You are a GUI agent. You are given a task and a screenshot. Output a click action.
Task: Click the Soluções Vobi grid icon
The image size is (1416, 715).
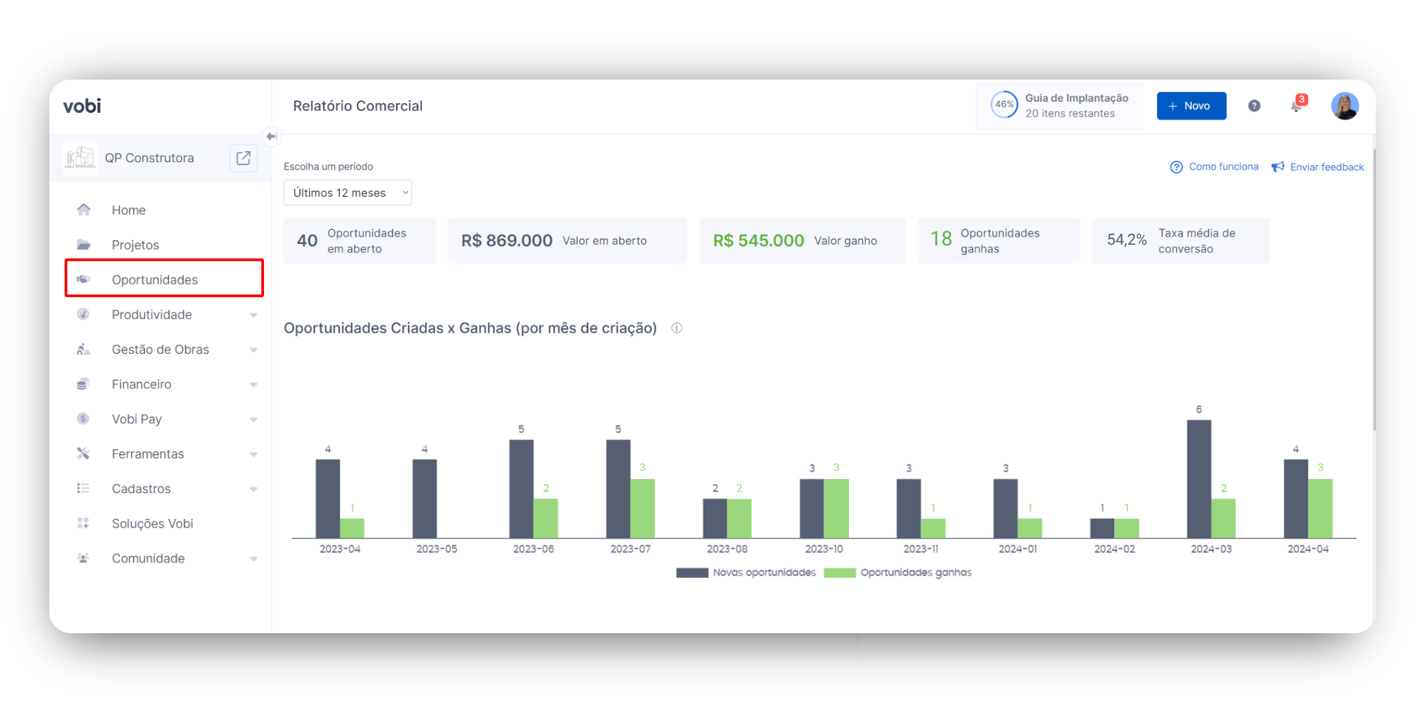(x=83, y=523)
